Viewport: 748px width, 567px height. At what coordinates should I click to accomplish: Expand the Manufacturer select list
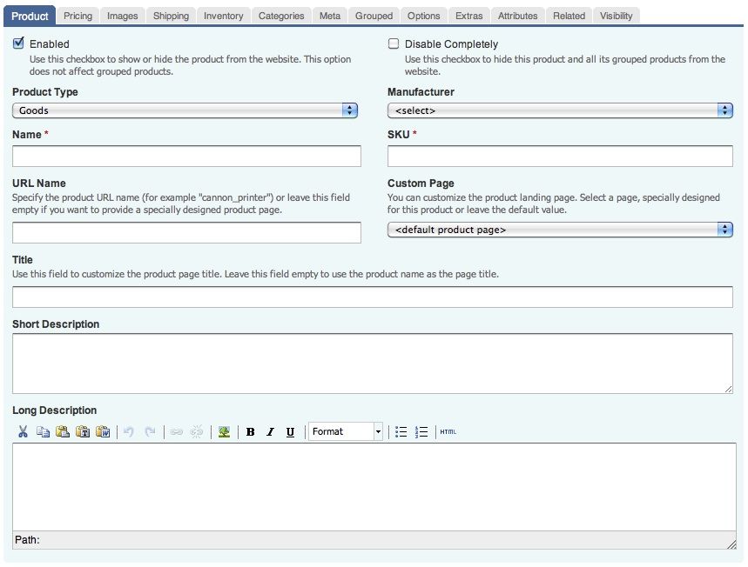coord(724,110)
